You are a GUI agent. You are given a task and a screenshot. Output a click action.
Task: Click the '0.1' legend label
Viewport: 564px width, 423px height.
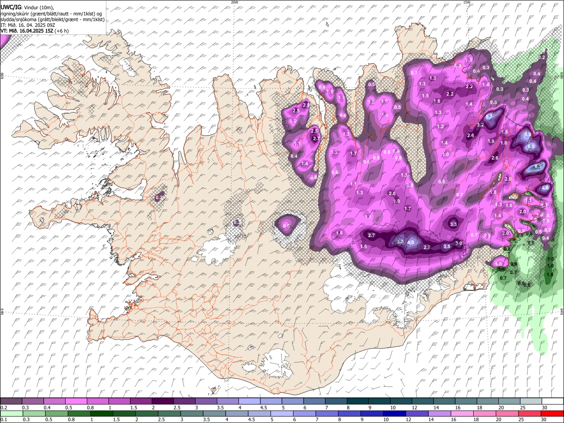click(4, 420)
